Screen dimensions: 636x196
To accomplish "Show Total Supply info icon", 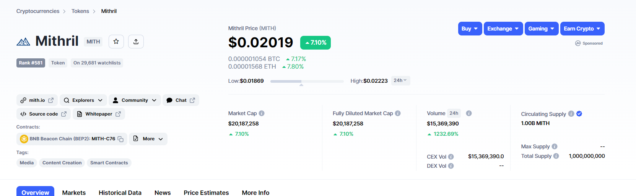I will click(556, 156).
